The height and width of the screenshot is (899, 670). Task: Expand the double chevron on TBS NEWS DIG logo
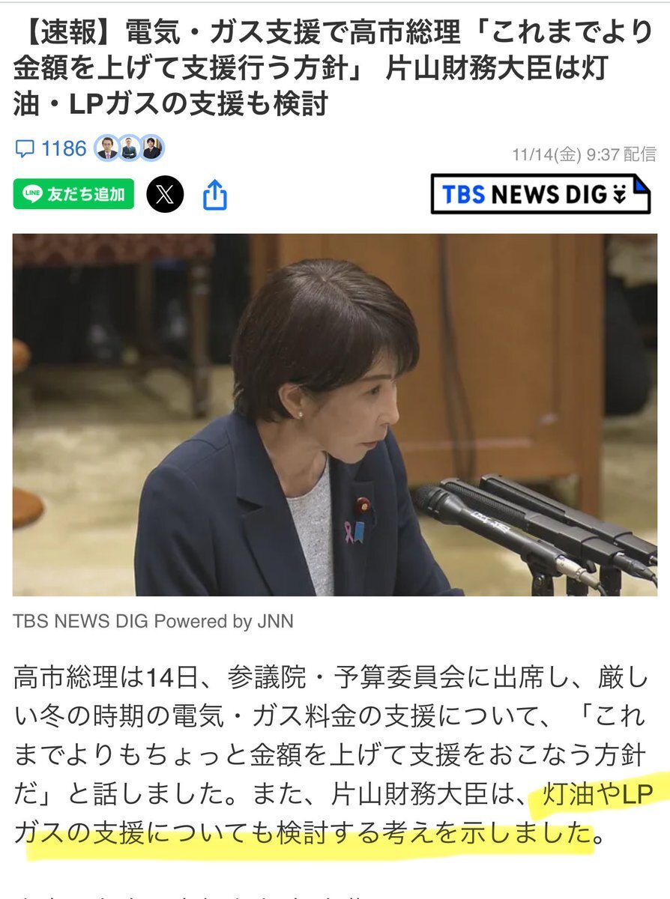(x=619, y=195)
